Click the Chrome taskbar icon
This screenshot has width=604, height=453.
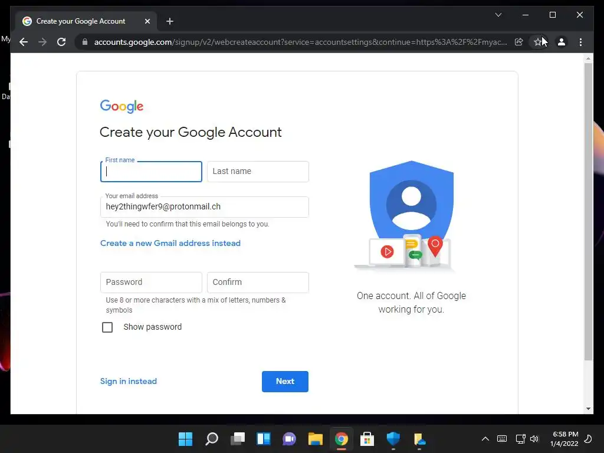pos(342,439)
